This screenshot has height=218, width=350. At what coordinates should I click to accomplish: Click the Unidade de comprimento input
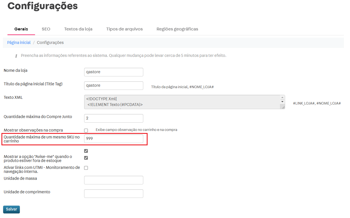[x=113, y=193]
